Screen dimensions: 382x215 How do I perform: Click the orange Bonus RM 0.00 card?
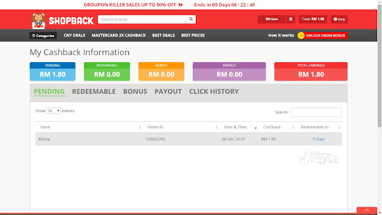[x=161, y=72]
